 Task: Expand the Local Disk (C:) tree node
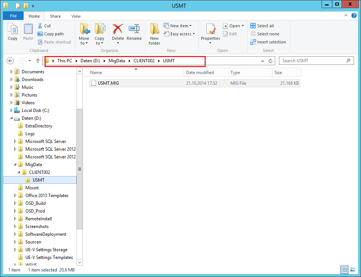[x=11, y=111]
